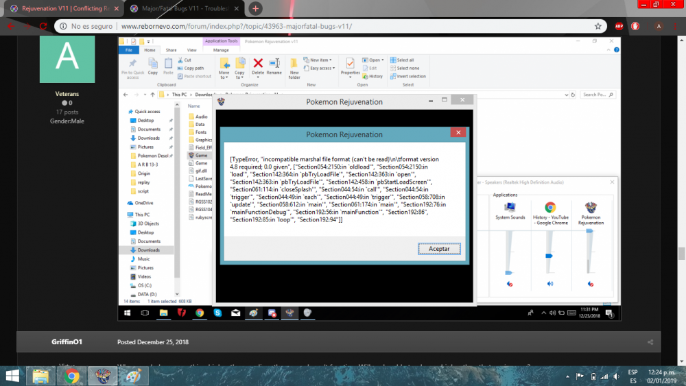Unmute Pokemon Rejuvenation in the volume mixer

click(591, 284)
